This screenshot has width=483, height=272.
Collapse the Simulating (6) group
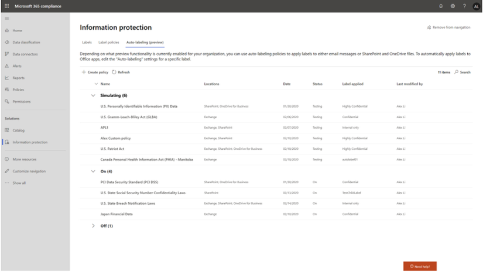point(93,95)
